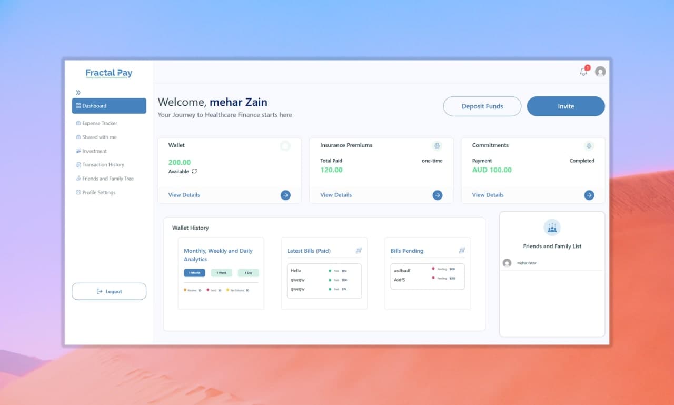Click the chart icon on Latest Bills (Paid)

[359, 251]
